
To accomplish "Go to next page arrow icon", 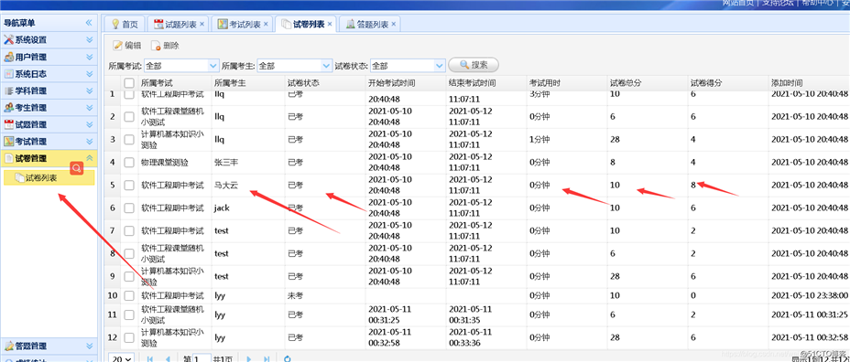I will click(x=249, y=358).
